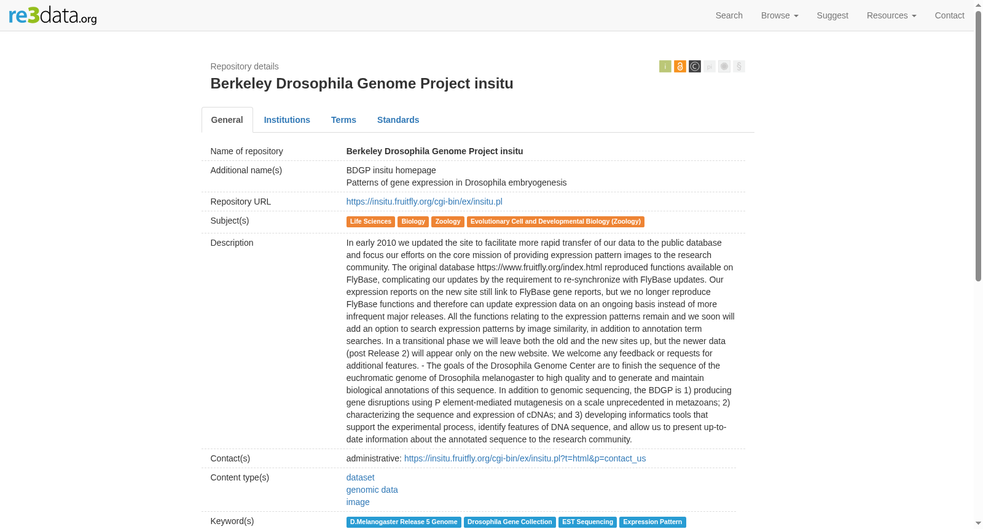This screenshot has height=529, width=983.
Task: Click the 'genomic data' content type link
Action: pos(372,490)
